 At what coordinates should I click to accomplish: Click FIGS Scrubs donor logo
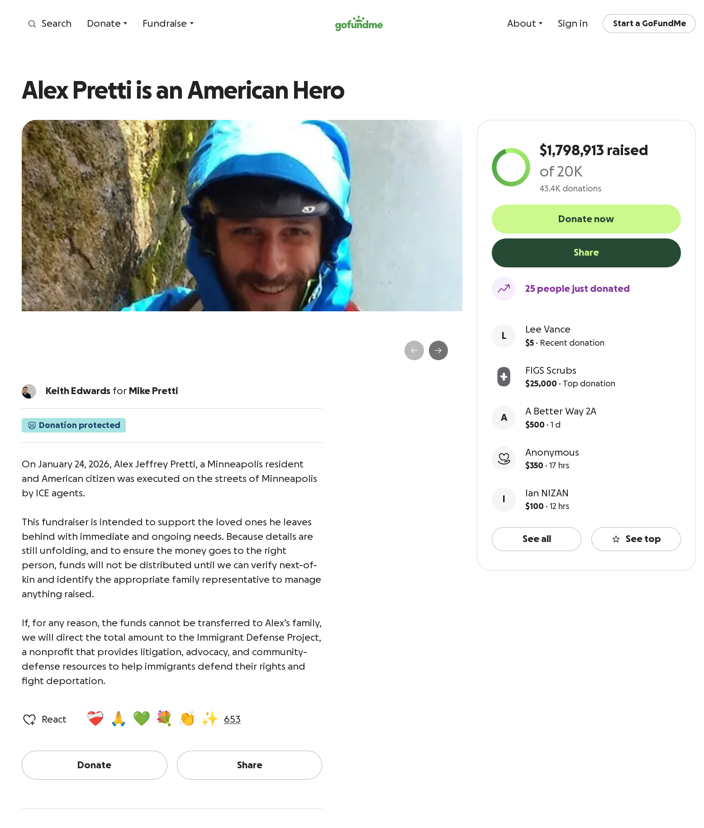(x=504, y=377)
